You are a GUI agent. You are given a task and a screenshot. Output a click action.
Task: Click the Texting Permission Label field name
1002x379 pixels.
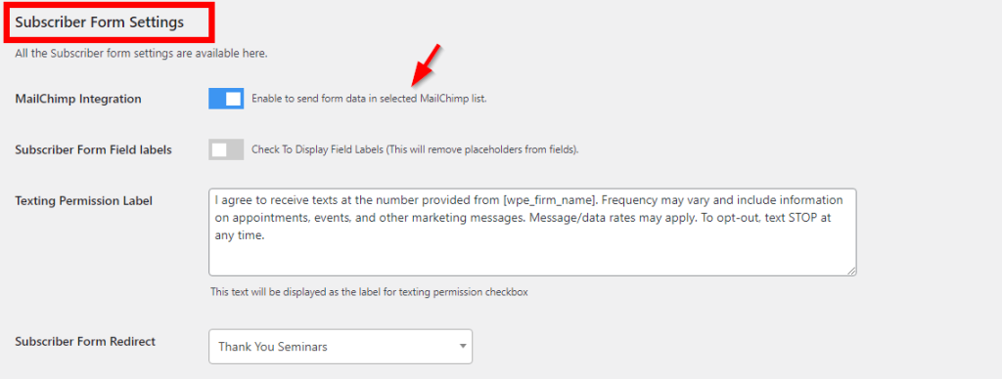[x=84, y=201]
